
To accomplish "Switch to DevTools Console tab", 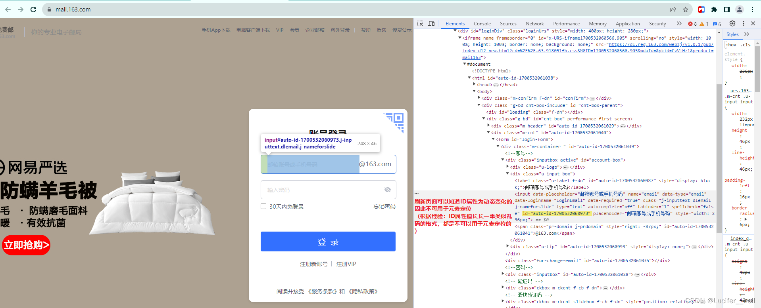I will point(482,24).
